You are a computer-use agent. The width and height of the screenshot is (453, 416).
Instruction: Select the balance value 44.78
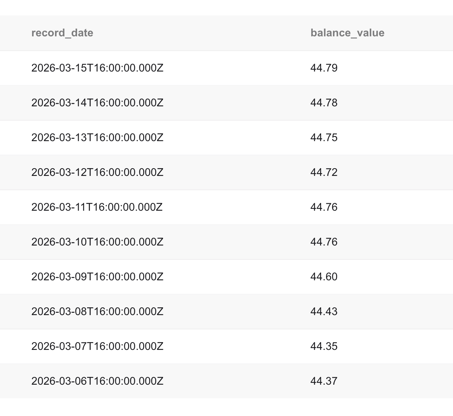[324, 103]
